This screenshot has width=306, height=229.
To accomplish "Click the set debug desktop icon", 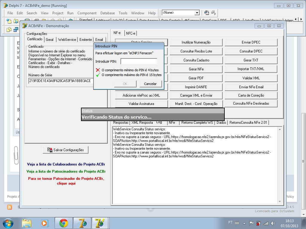I will [214, 13].
